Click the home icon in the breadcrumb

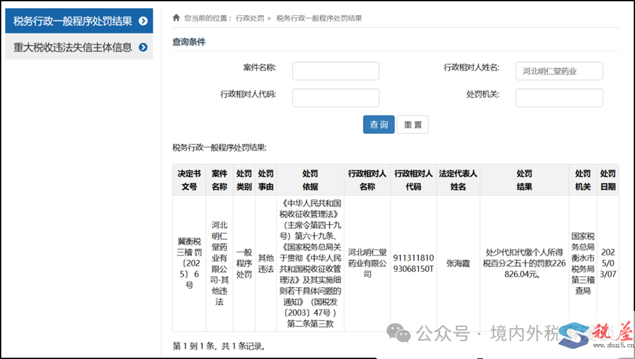tap(176, 18)
